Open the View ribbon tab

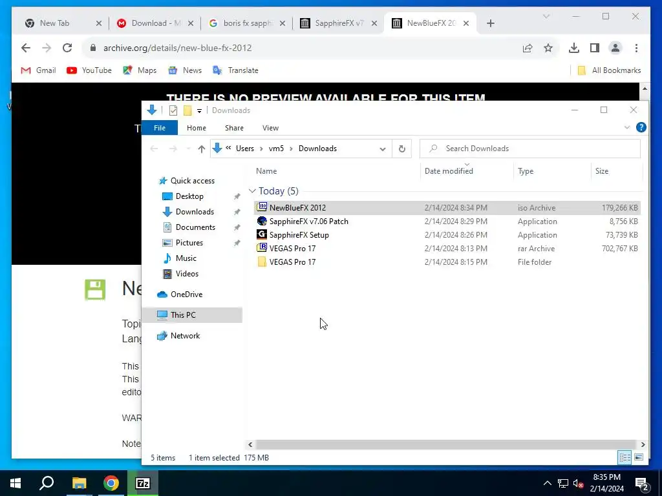(x=270, y=128)
